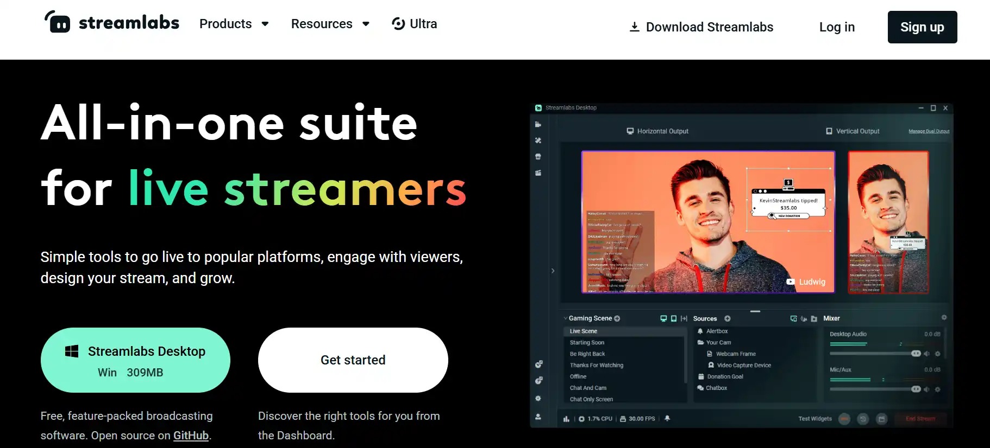Image resolution: width=990 pixels, height=448 pixels.
Task: Click the scenes list scrollbar
Action: click(685, 361)
